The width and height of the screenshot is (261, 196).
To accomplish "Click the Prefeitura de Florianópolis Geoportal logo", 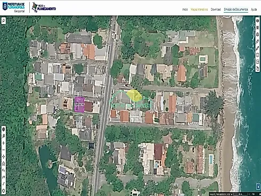I will click(14, 7).
